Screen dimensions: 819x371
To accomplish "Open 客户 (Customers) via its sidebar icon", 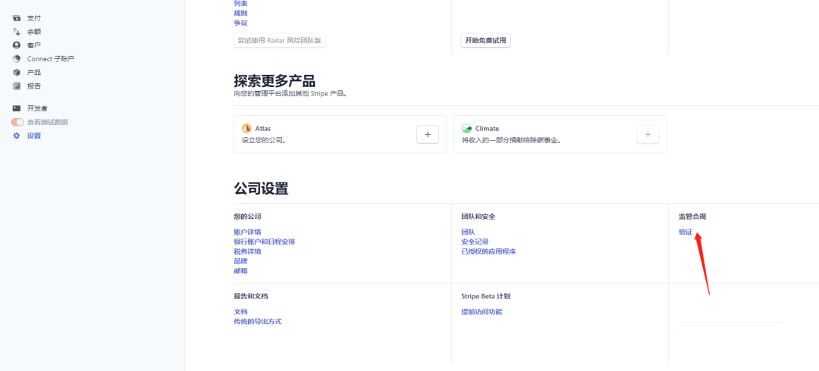I will click(17, 45).
